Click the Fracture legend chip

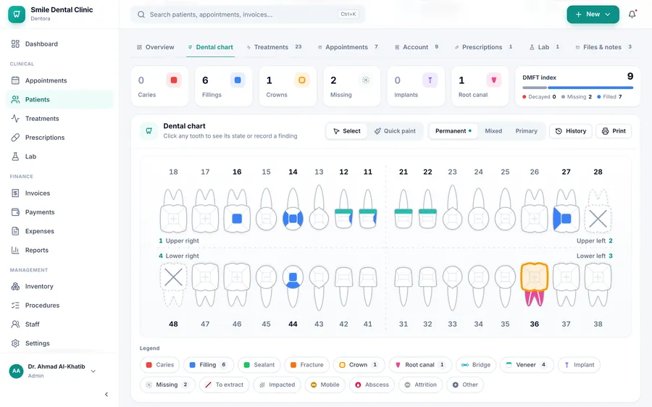point(307,364)
